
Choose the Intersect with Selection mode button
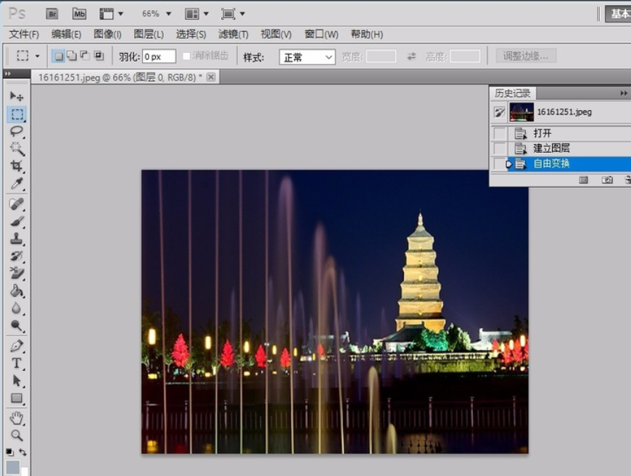click(x=98, y=56)
